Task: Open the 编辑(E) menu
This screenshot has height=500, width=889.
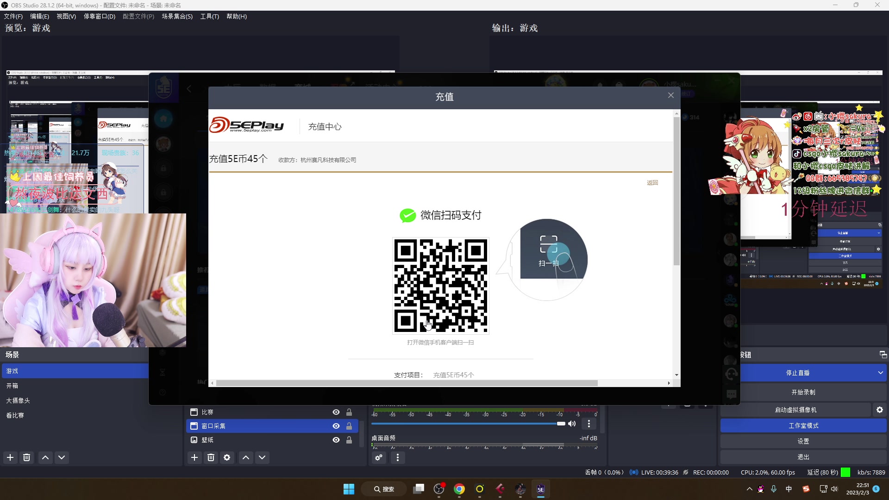Action: pos(39,16)
